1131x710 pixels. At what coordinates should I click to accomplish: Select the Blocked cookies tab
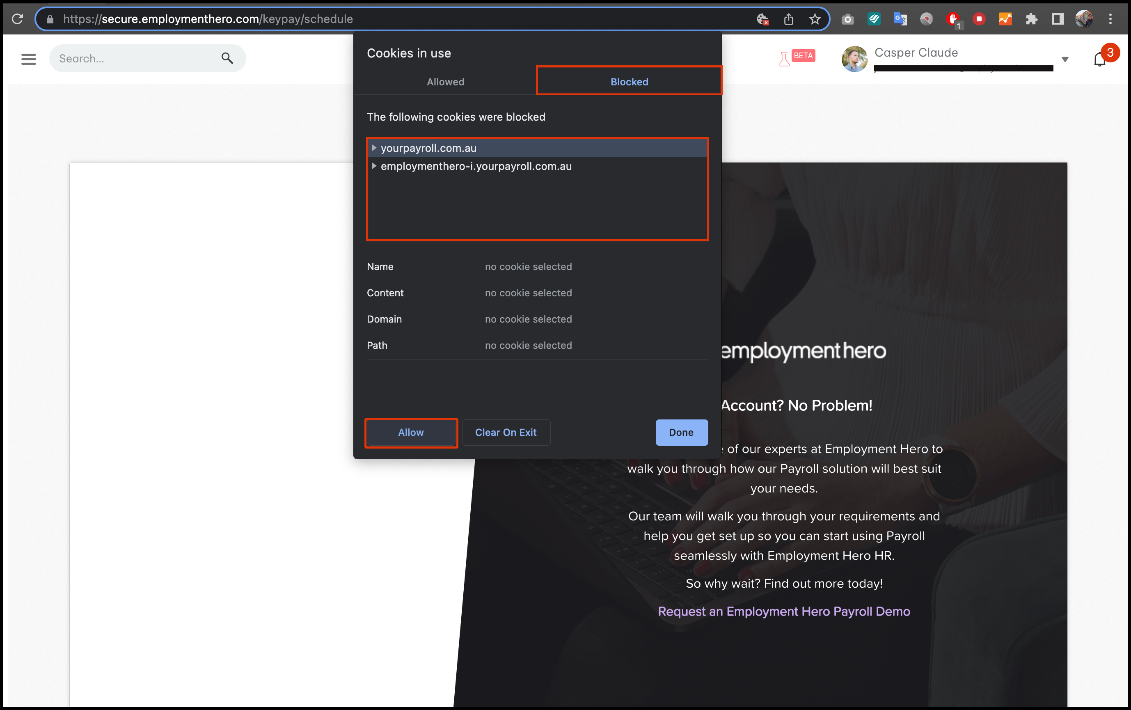click(x=629, y=82)
